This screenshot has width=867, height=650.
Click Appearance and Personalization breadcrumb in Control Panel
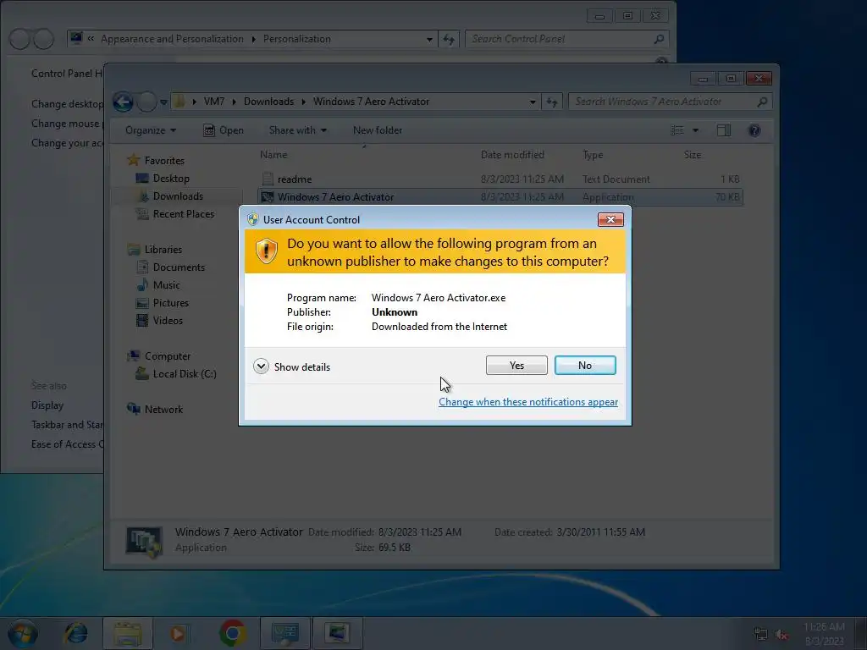tap(172, 39)
